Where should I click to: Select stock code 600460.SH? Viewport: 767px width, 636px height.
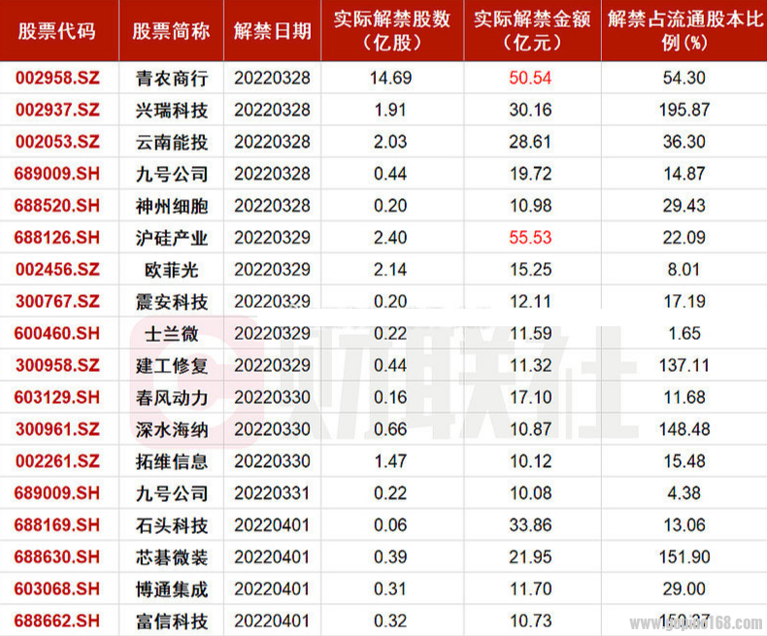pyautogui.click(x=57, y=334)
